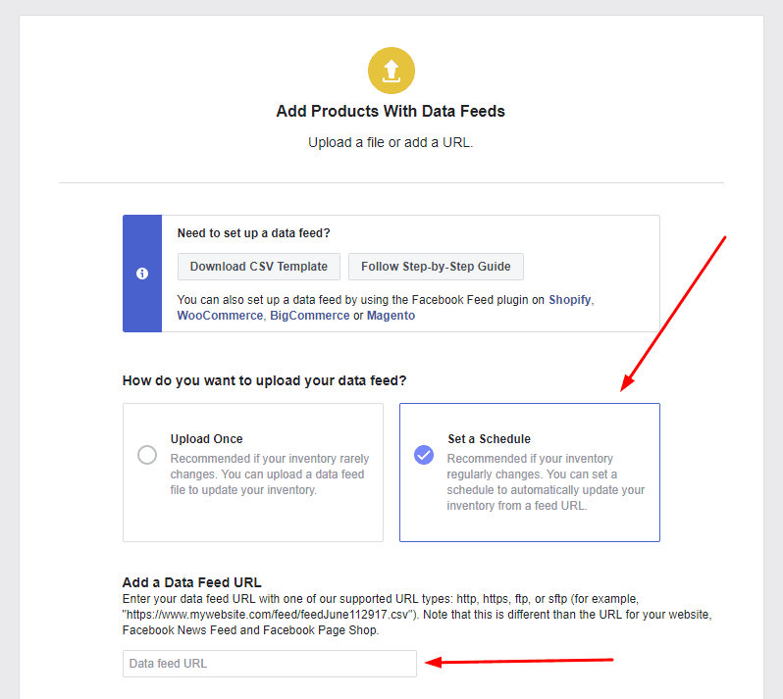
Task: Go to the Magento link
Action: 391,316
